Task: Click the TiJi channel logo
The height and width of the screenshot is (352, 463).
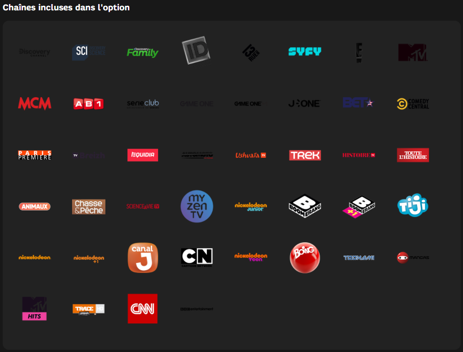Action: pyautogui.click(x=413, y=205)
